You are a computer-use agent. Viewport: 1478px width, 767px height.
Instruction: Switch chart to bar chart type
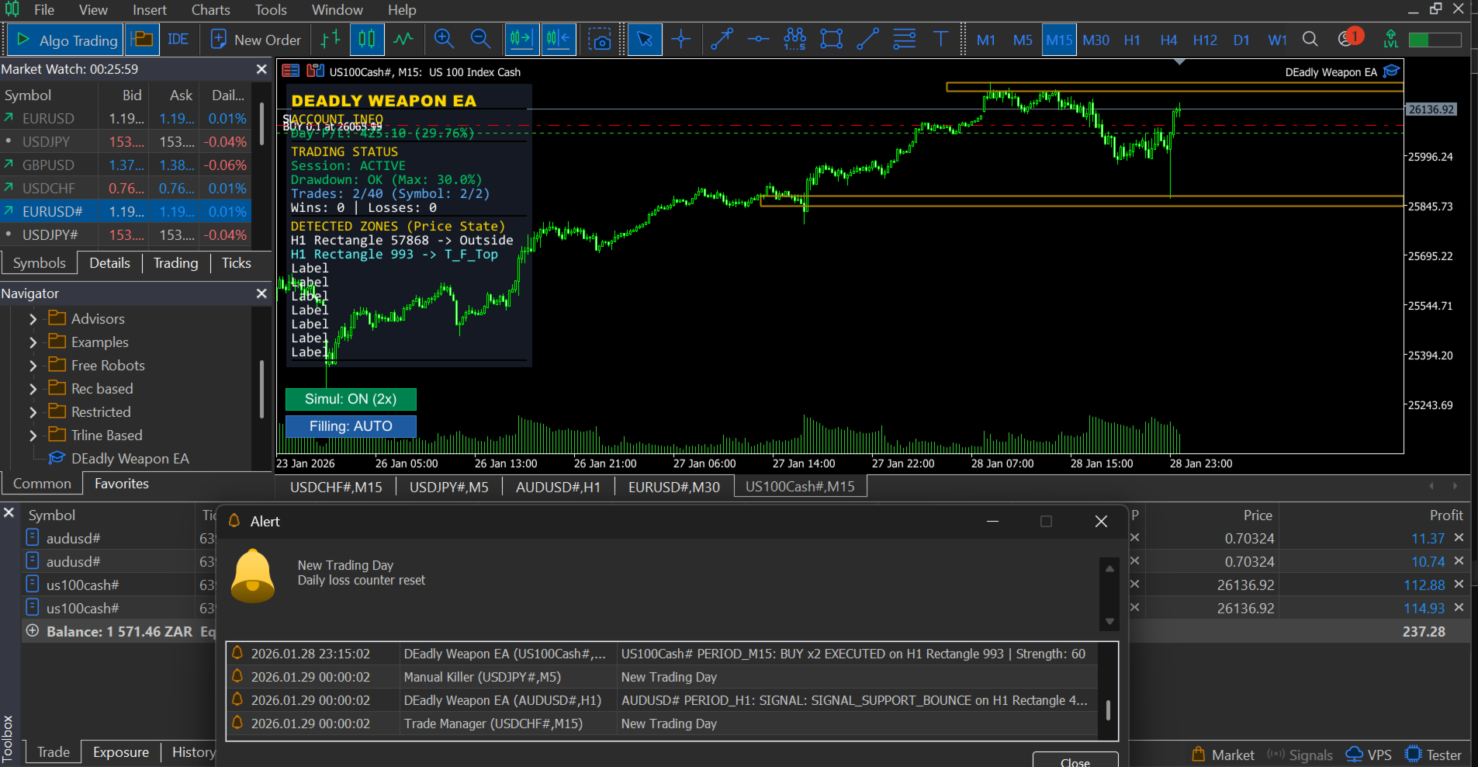331,40
